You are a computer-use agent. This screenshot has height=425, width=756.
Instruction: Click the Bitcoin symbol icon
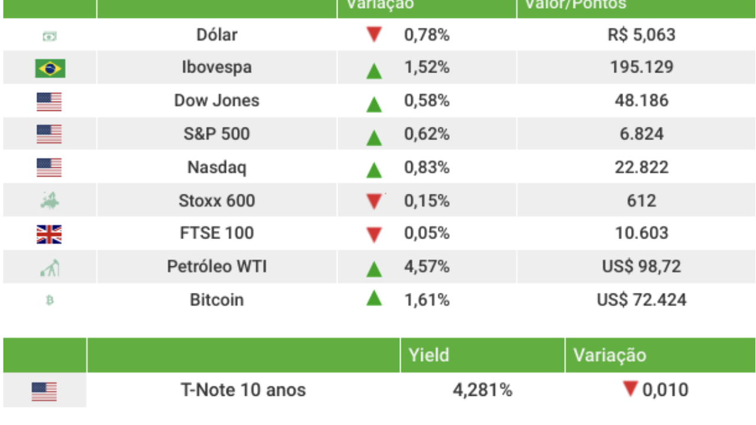tap(50, 300)
